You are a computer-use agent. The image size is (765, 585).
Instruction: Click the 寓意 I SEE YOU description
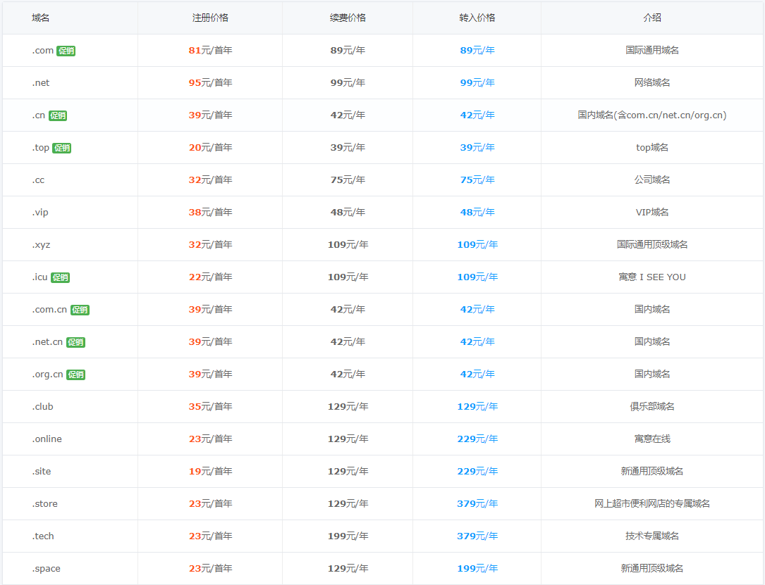point(652,277)
